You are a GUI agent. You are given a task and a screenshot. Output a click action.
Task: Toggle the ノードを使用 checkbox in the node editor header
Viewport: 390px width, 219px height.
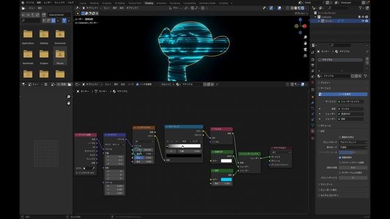pos(138,85)
